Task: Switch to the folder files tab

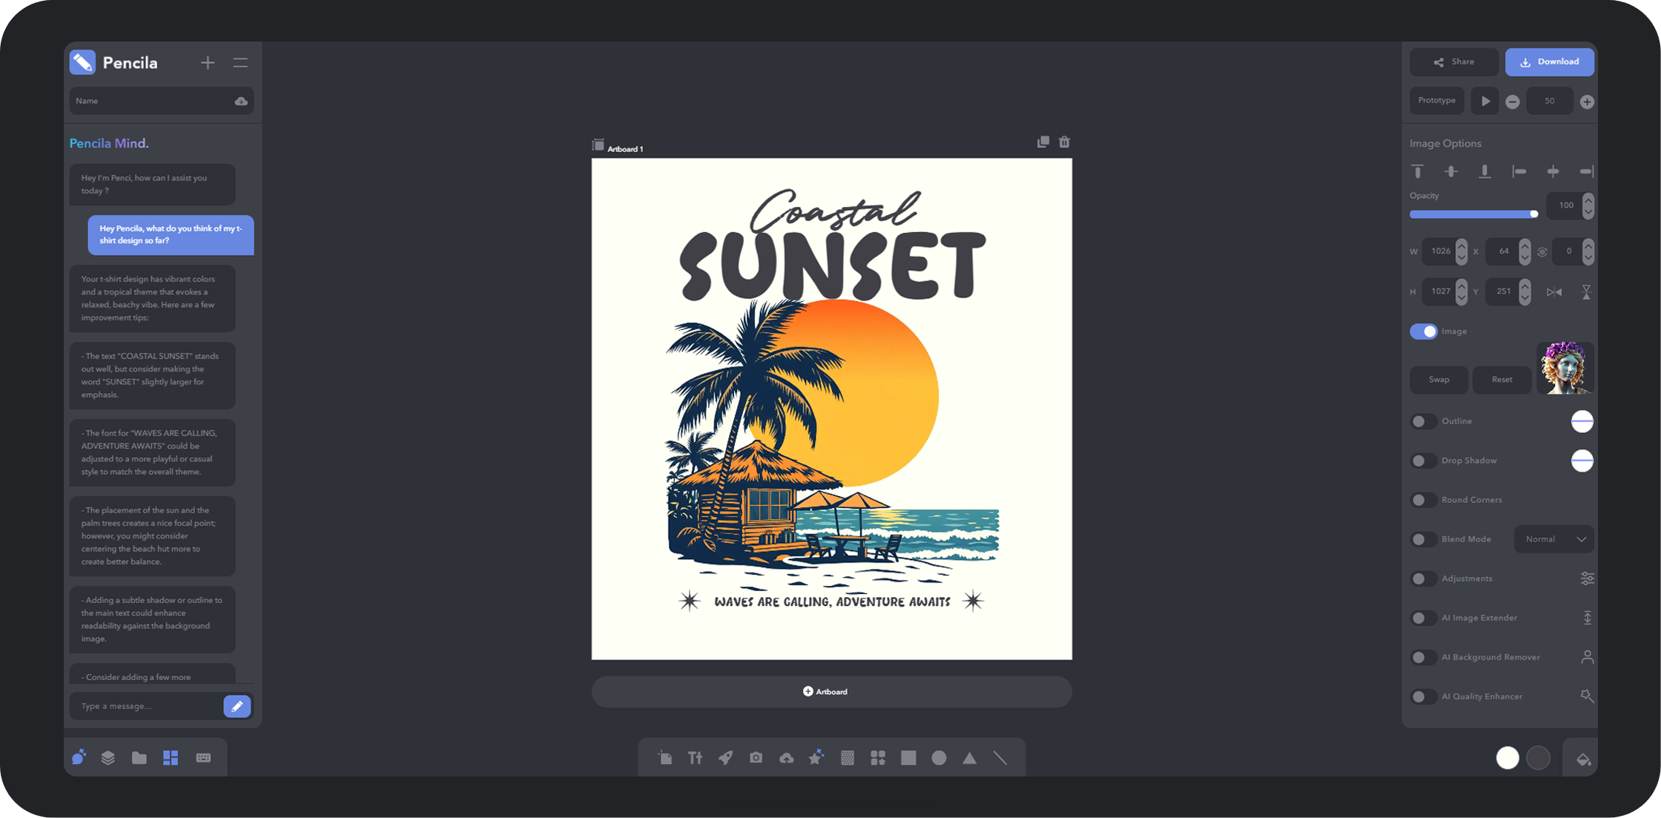Action: point(139,757)
